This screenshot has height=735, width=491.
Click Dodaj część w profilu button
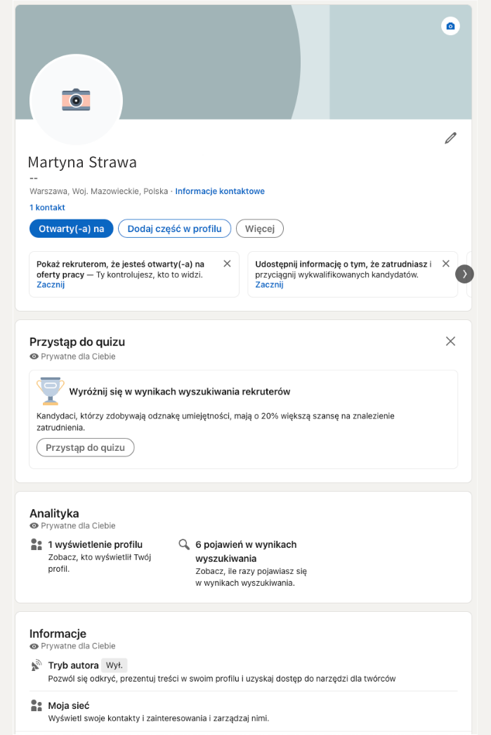point(174,229)
